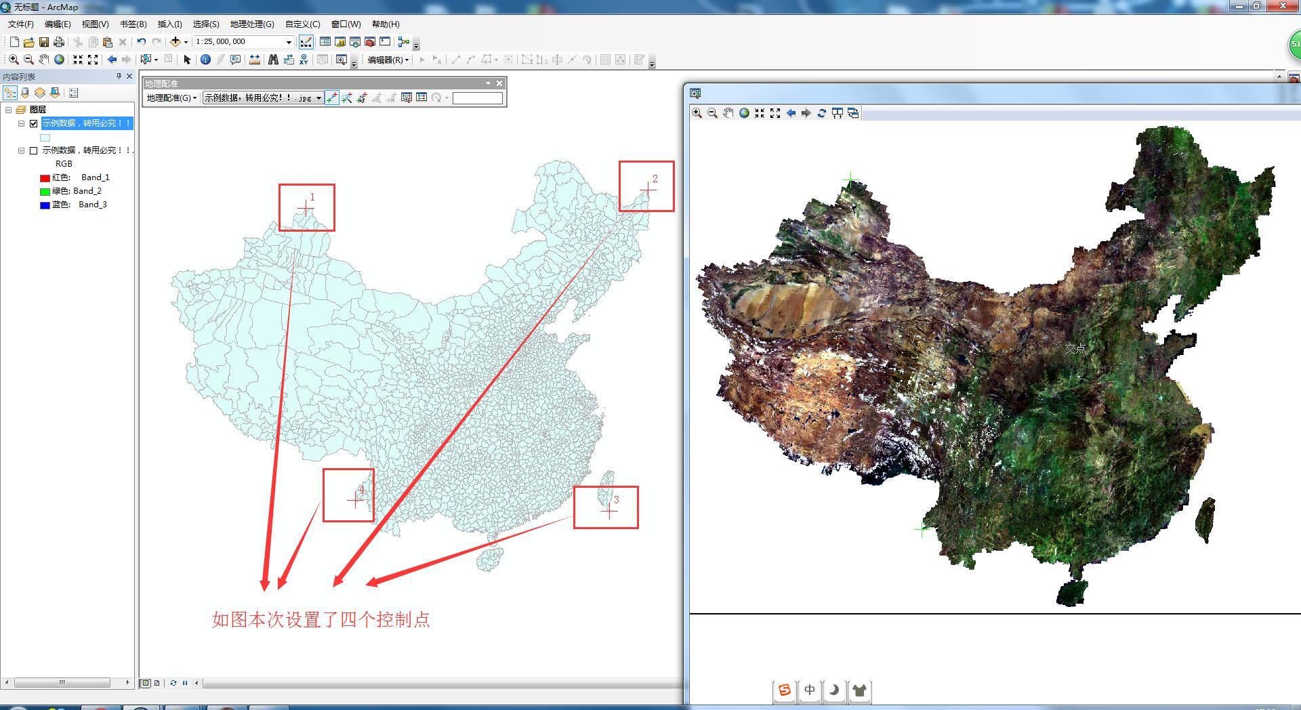
Task: Open georeferencing layer selection combo box
Action: (263, 98)
